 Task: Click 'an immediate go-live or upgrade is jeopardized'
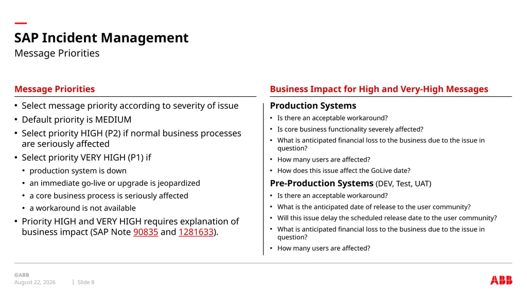point(115,183)
